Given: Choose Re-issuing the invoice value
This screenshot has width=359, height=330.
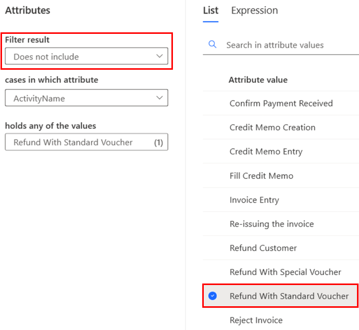Looking at the screenshot, I should [272, 224].
